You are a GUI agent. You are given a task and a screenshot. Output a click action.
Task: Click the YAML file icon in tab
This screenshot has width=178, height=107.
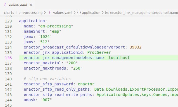pos(5,5)
